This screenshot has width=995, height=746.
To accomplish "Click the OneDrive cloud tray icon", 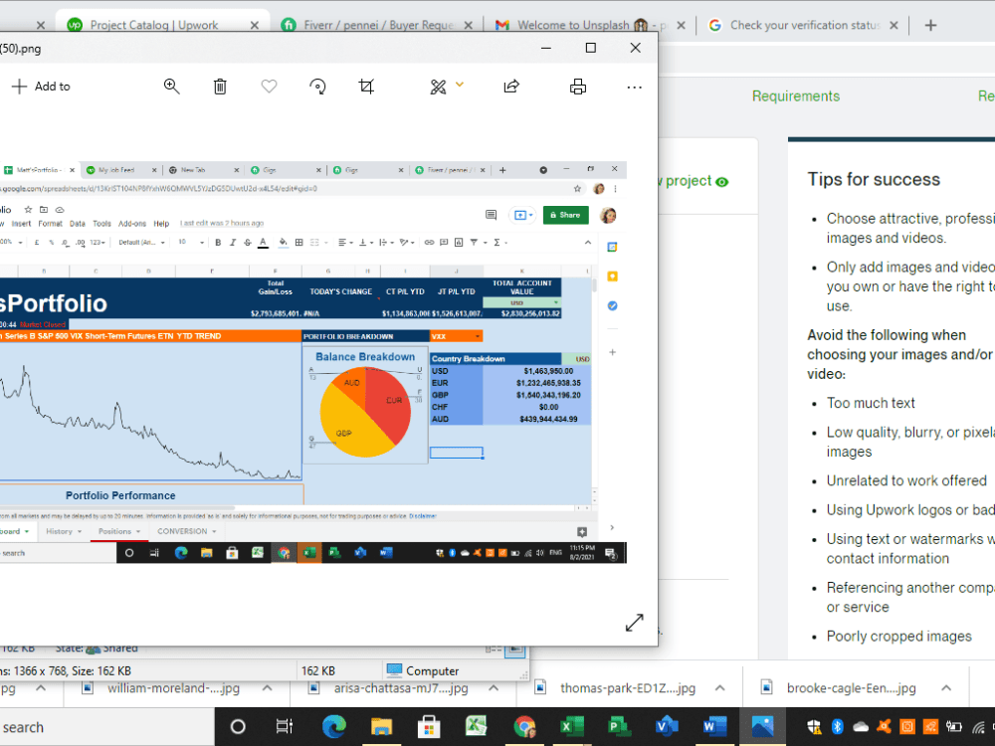I will coord(861,727).
